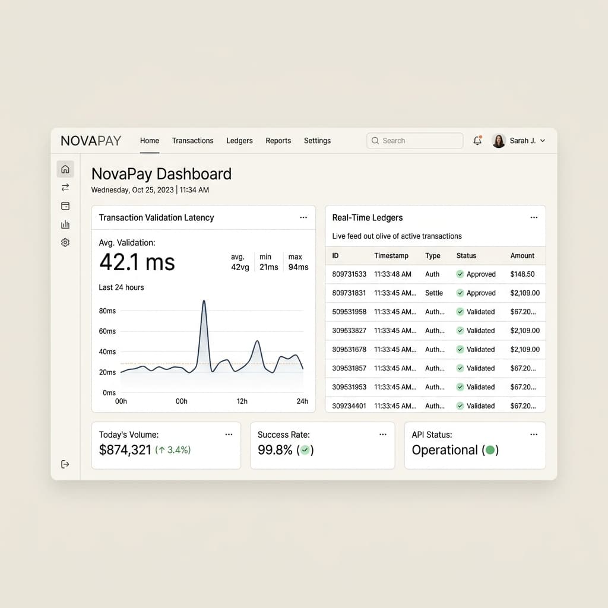The image size is (608, 608).
Task: Click the 'Last 24 hours' label
Action: 121,287
